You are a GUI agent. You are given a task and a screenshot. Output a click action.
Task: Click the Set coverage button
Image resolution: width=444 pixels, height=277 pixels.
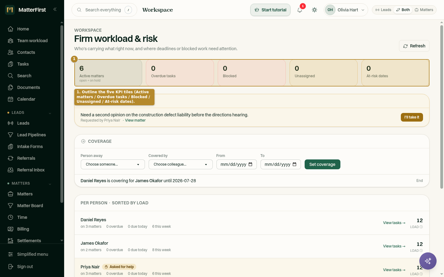pyautogui.click(x=323, y=164)
